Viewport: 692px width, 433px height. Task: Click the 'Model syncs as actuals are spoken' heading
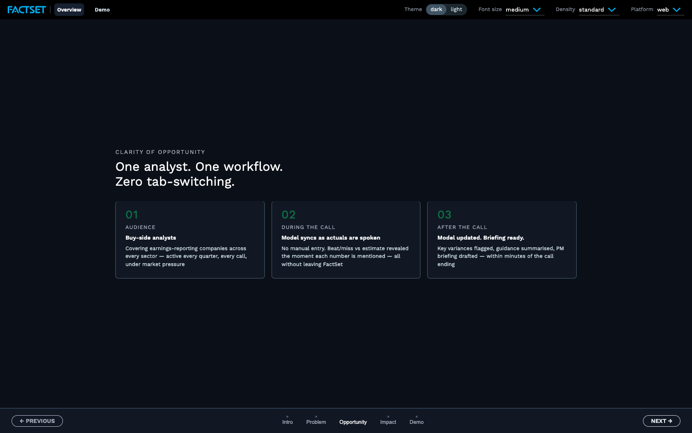point(331,238)
